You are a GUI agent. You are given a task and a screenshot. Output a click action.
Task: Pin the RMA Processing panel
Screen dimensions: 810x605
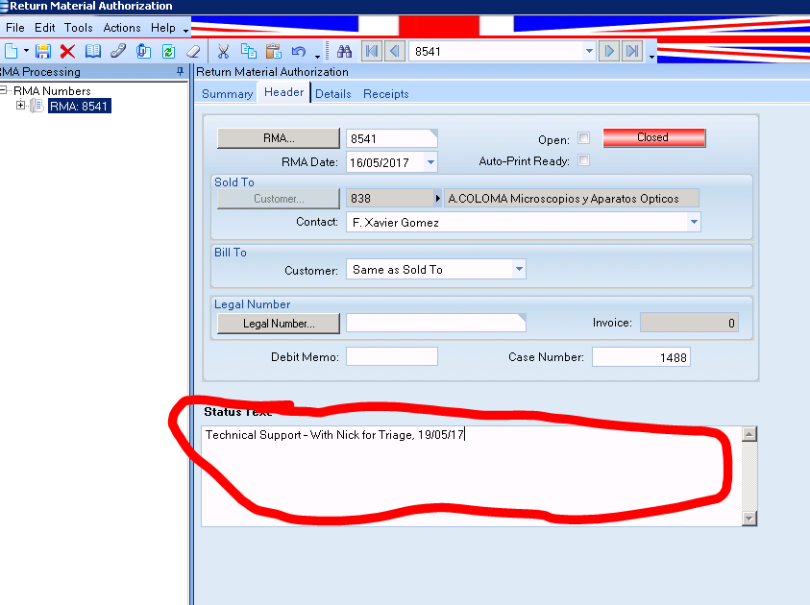[180, 71]
